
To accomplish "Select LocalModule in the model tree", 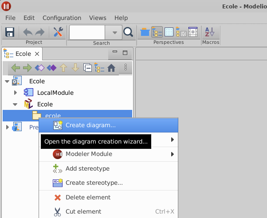I will [x=55, y=93].
